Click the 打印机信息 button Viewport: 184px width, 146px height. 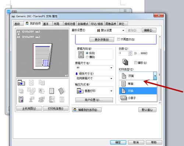click(x=56, y=108)
